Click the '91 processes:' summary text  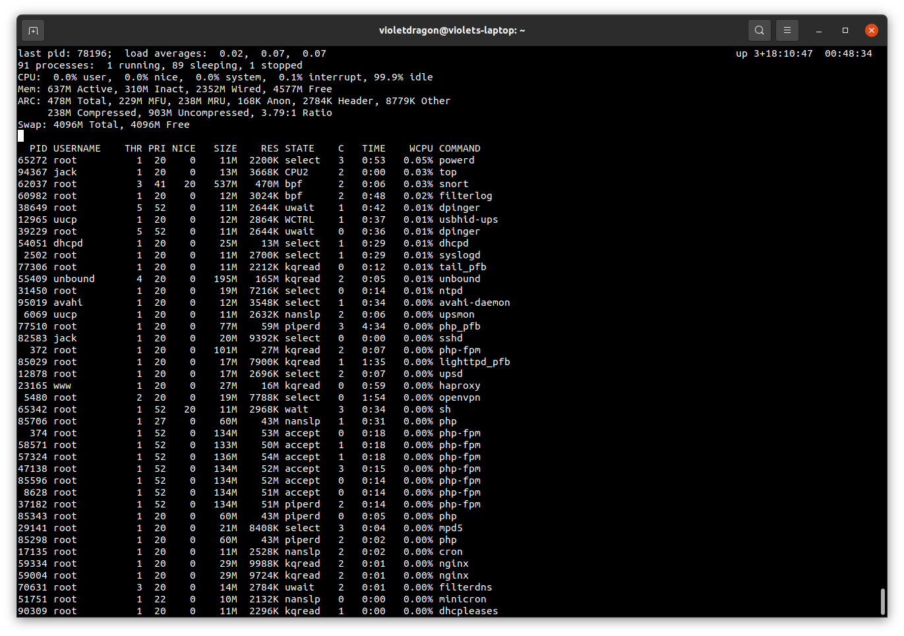[x=56, y=65]
